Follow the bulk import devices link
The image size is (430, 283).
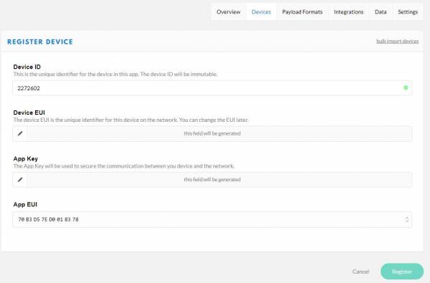click(397, 41)
